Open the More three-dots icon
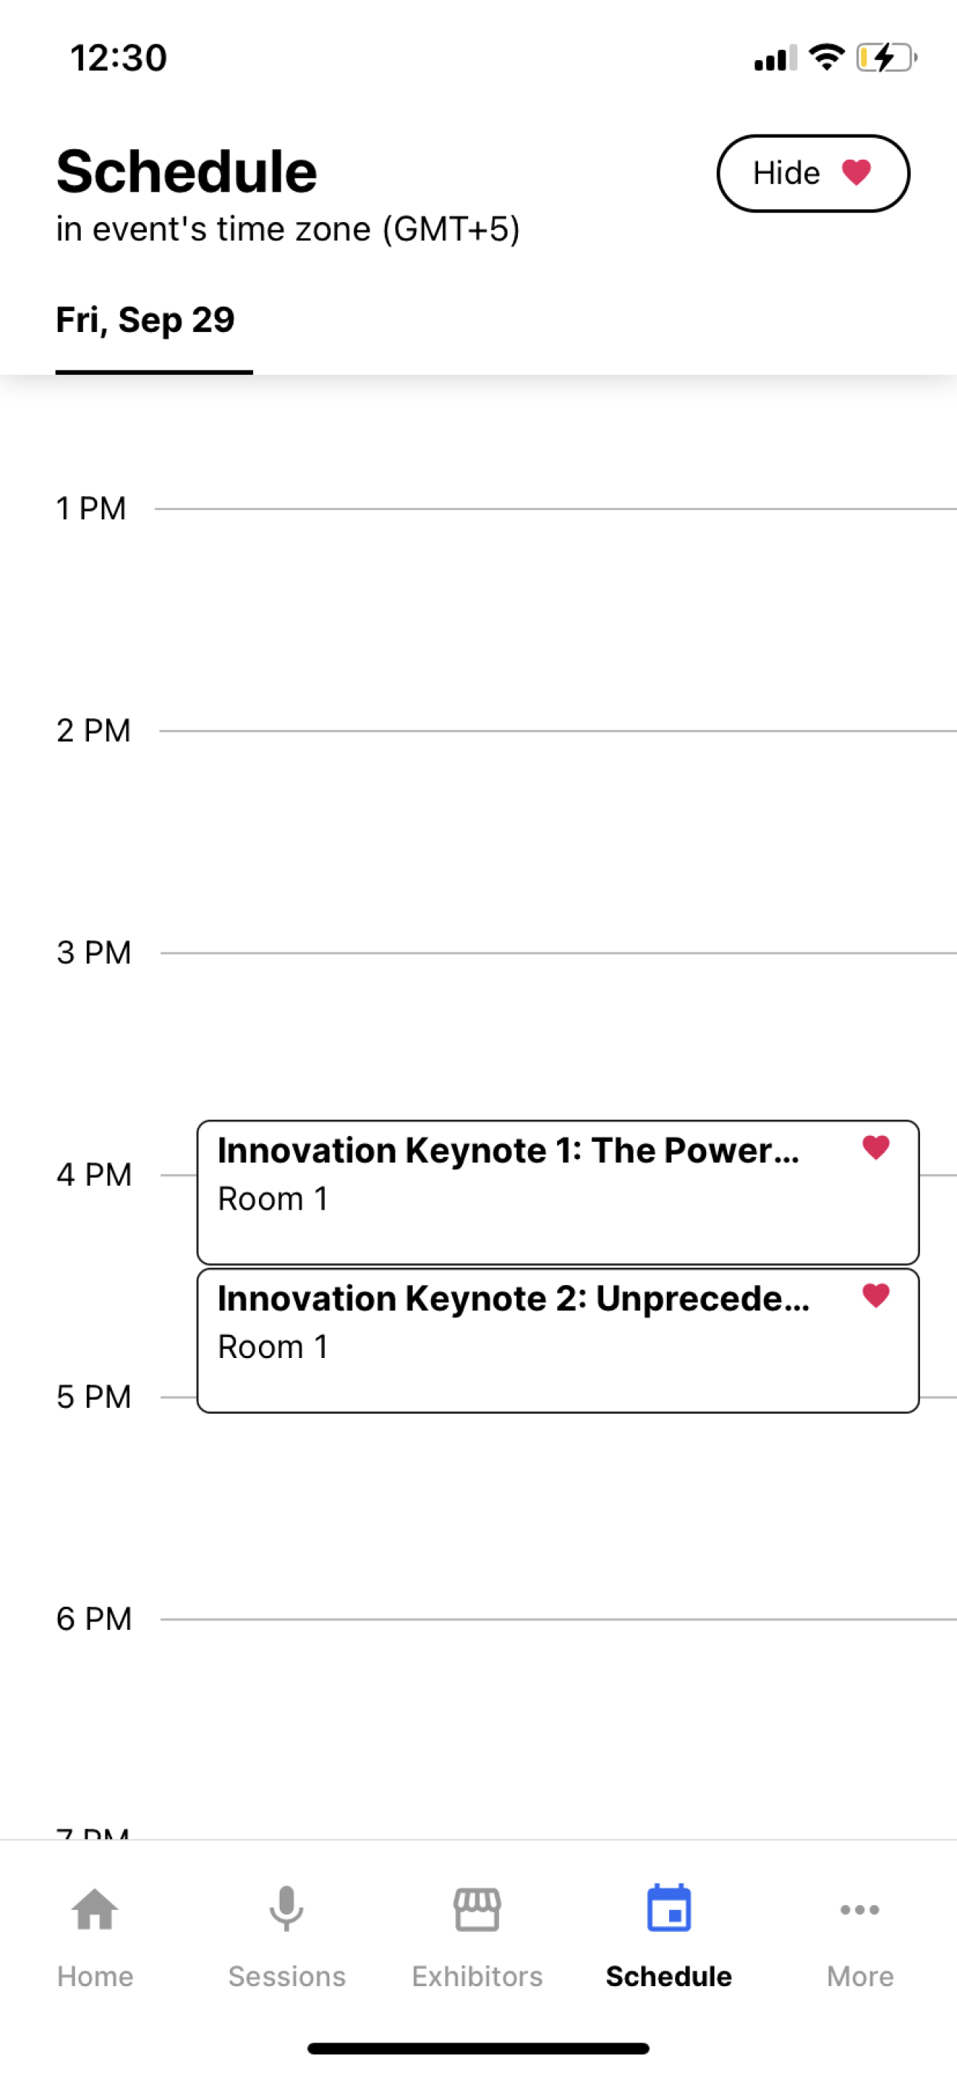957x2076 pixels. (x=860, y=1909)
